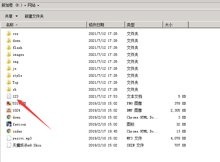The height and width of the screenshot is (162, 220).
Task: Click the type label MP3 文件
Action: pos(134,138)
